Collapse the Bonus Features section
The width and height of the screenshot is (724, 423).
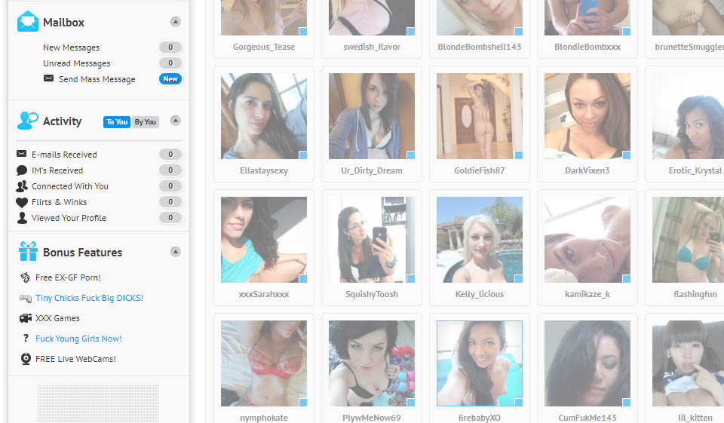(176, 252)
